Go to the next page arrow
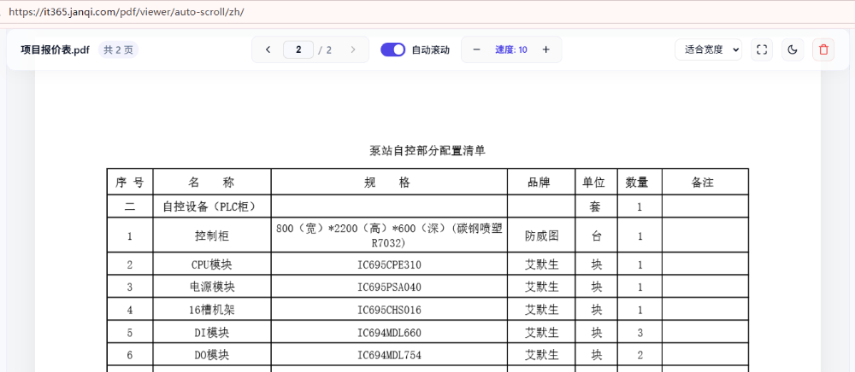 pyautogui.click(x=353, y=49)
